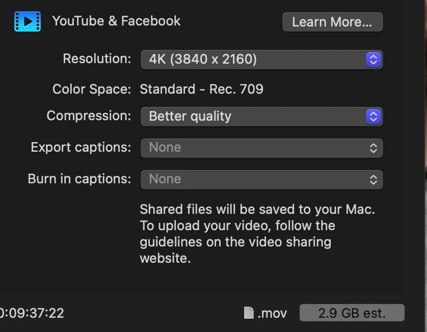Click the Compression: field label
Viewport: 427px width, 332px height.
[89, 116]
